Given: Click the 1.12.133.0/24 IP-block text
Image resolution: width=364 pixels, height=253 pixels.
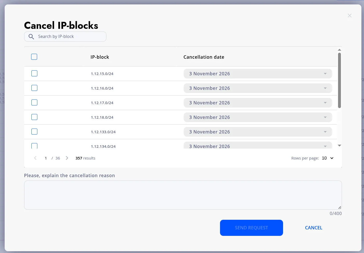Looking at the screenshot, I should pyautogui.click(x=103, y=132).
